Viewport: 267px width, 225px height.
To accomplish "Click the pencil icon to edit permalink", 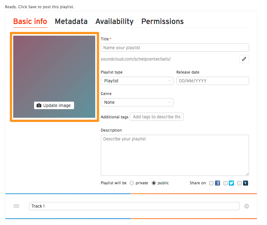I will (244, 59).
